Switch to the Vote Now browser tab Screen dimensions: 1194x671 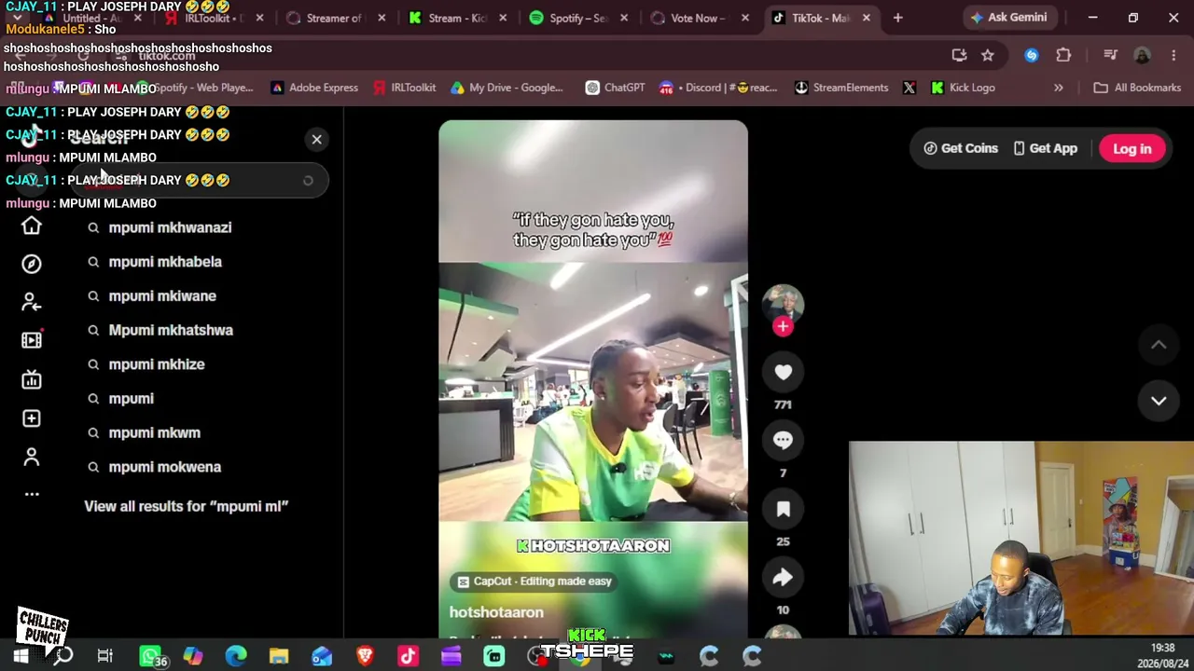point(700,18)
